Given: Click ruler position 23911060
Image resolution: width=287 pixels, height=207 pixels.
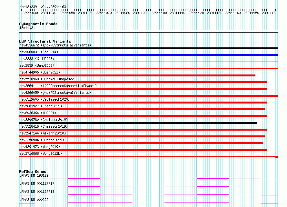Looking at the screenshot, I should coord(85,13).
